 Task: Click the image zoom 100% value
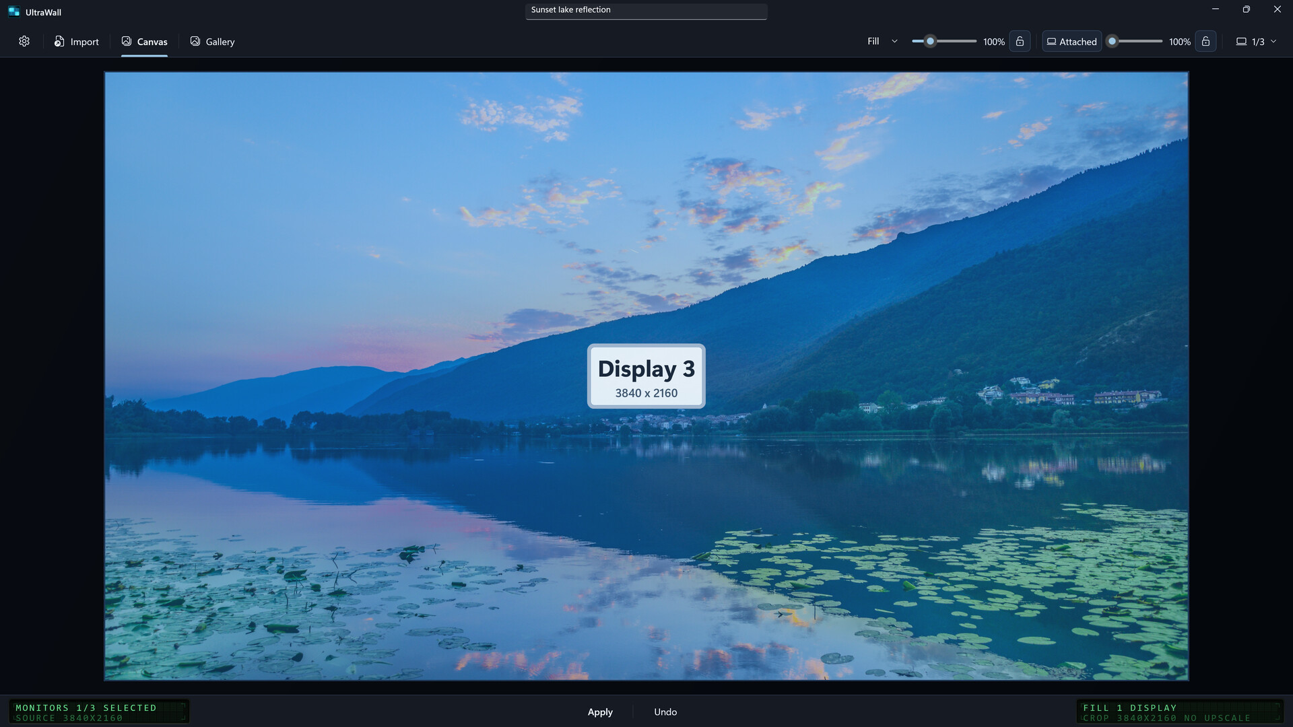pos(994,42)
